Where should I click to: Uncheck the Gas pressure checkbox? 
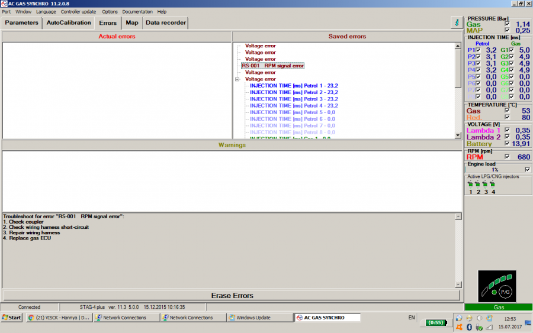pos(507,24)
